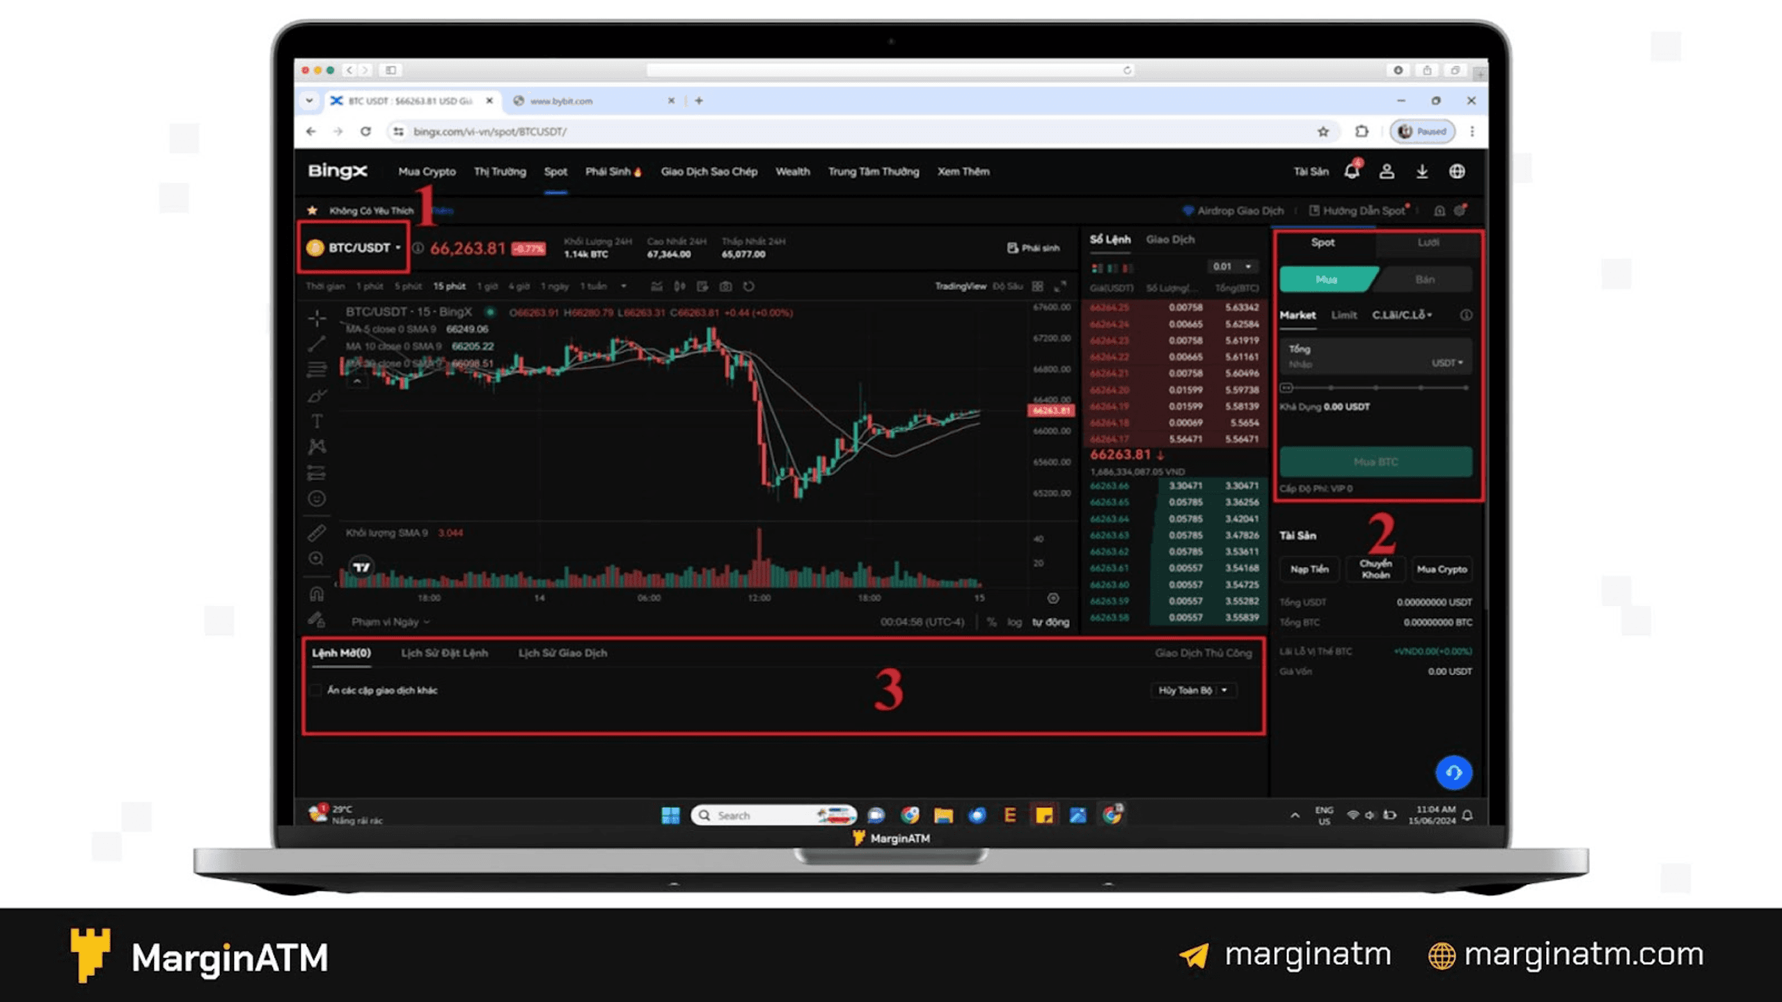Switch to 'Giao Dịch' trades tab
The height and width of the screenshot is (1002, 1782).
(1170, 239)
